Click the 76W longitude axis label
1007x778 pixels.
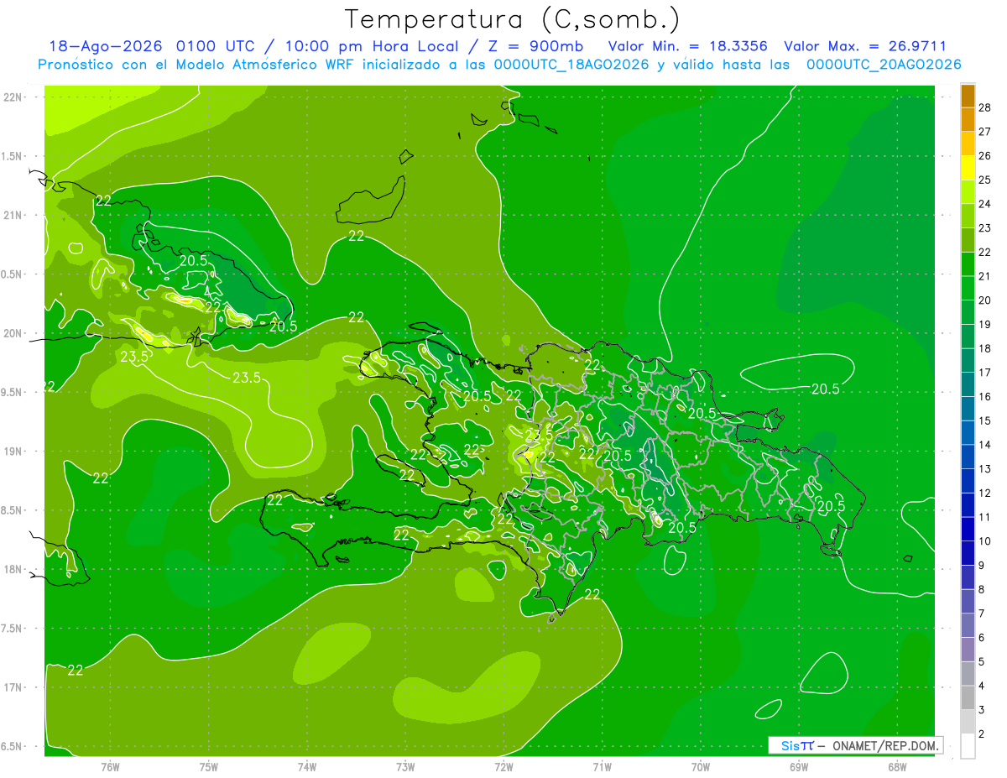110,767
